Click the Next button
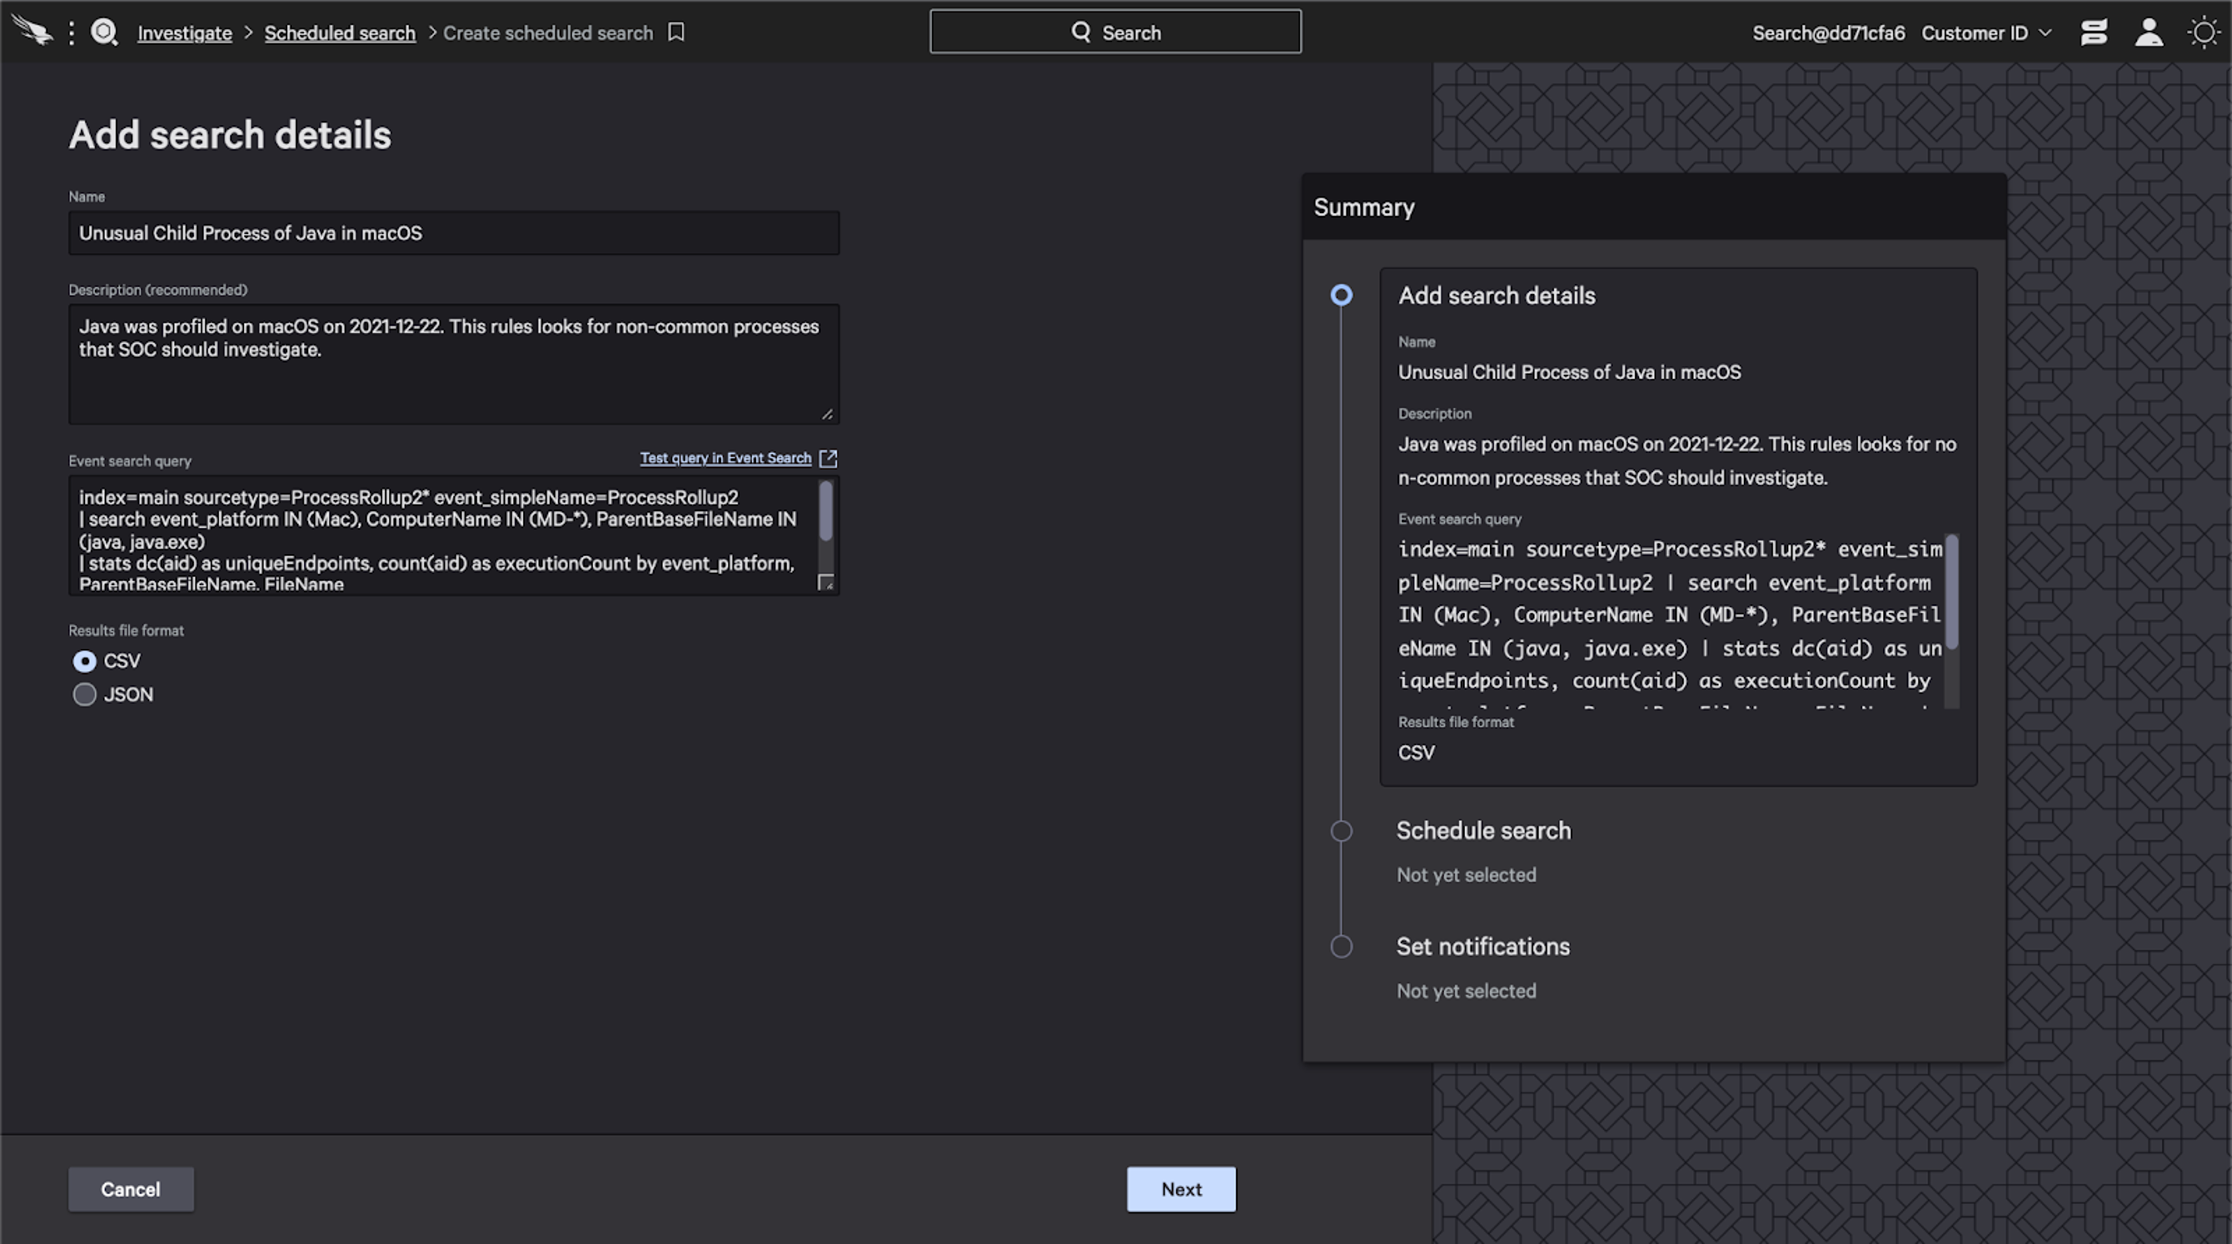The image size is (2232, 1244). (1181, 1189)
